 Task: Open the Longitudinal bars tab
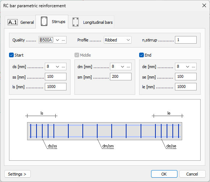click(x=91, y=22)
